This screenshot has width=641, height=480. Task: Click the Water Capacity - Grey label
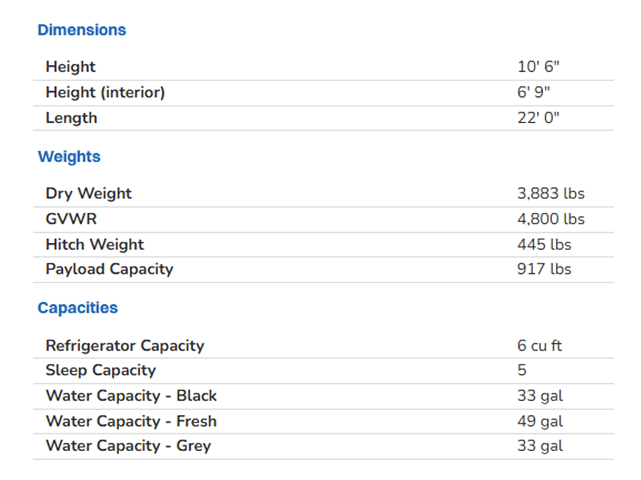click(128, 446)
